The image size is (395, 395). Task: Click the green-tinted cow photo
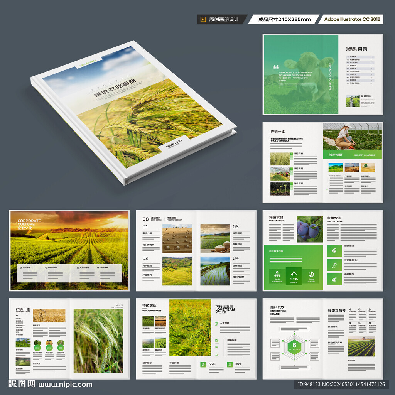(x=301, y=74)
